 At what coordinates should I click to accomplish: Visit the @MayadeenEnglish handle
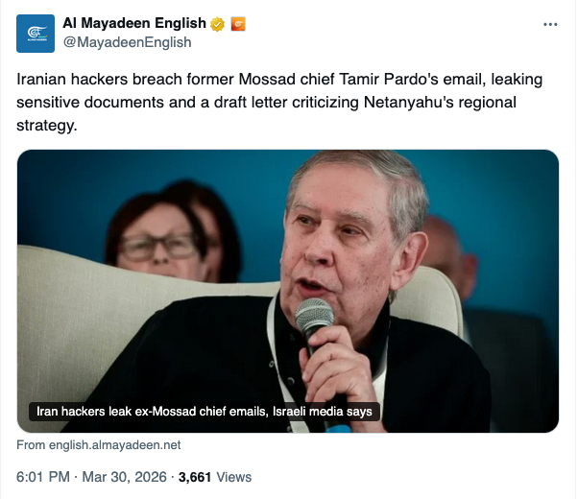coord(127,42)
